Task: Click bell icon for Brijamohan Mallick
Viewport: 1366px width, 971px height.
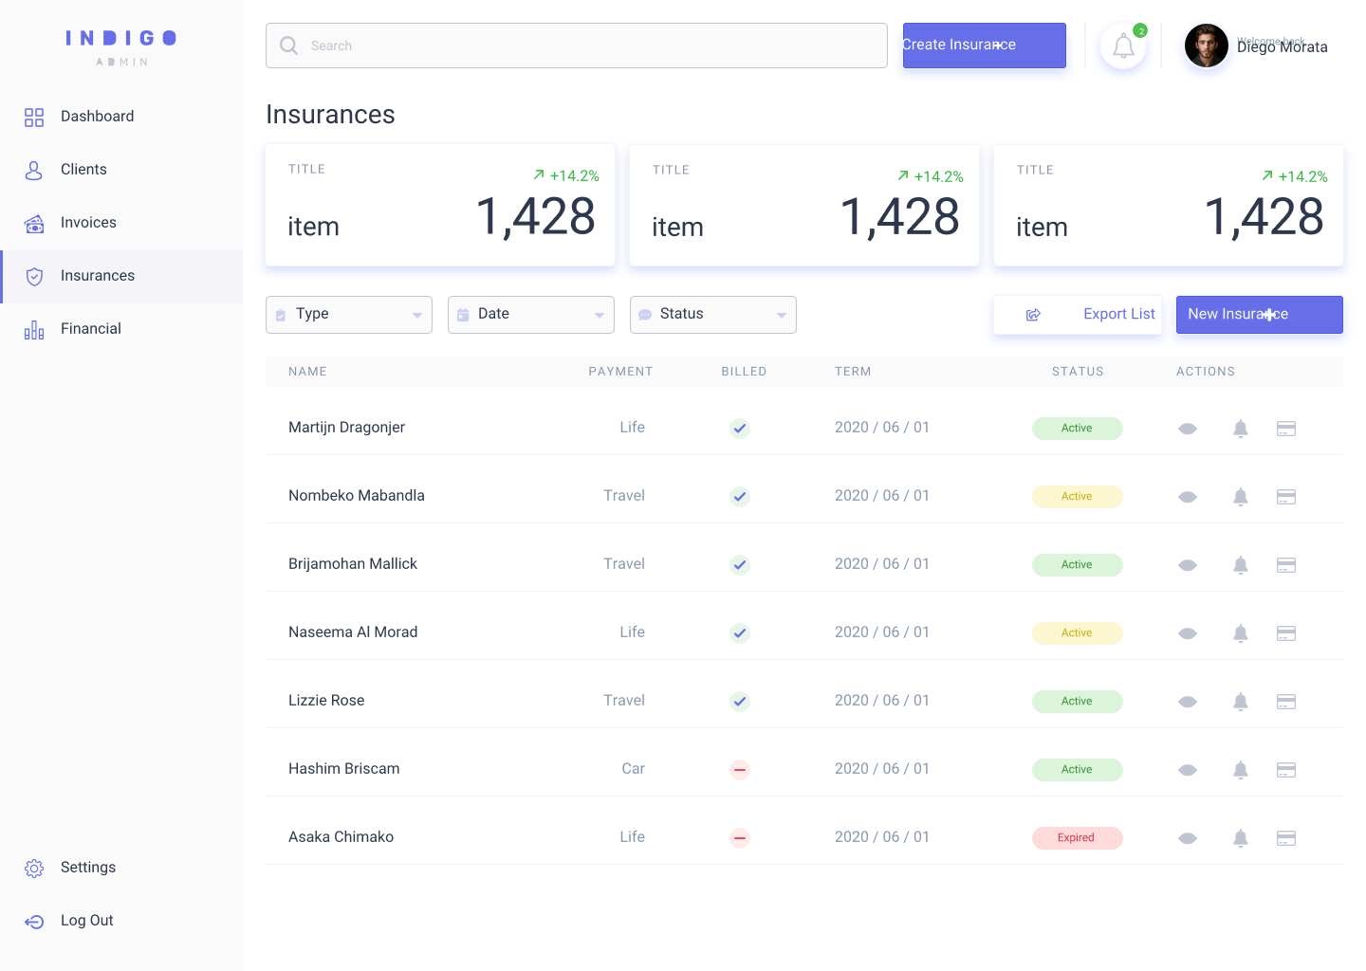Action: (x=1241, y=565)
